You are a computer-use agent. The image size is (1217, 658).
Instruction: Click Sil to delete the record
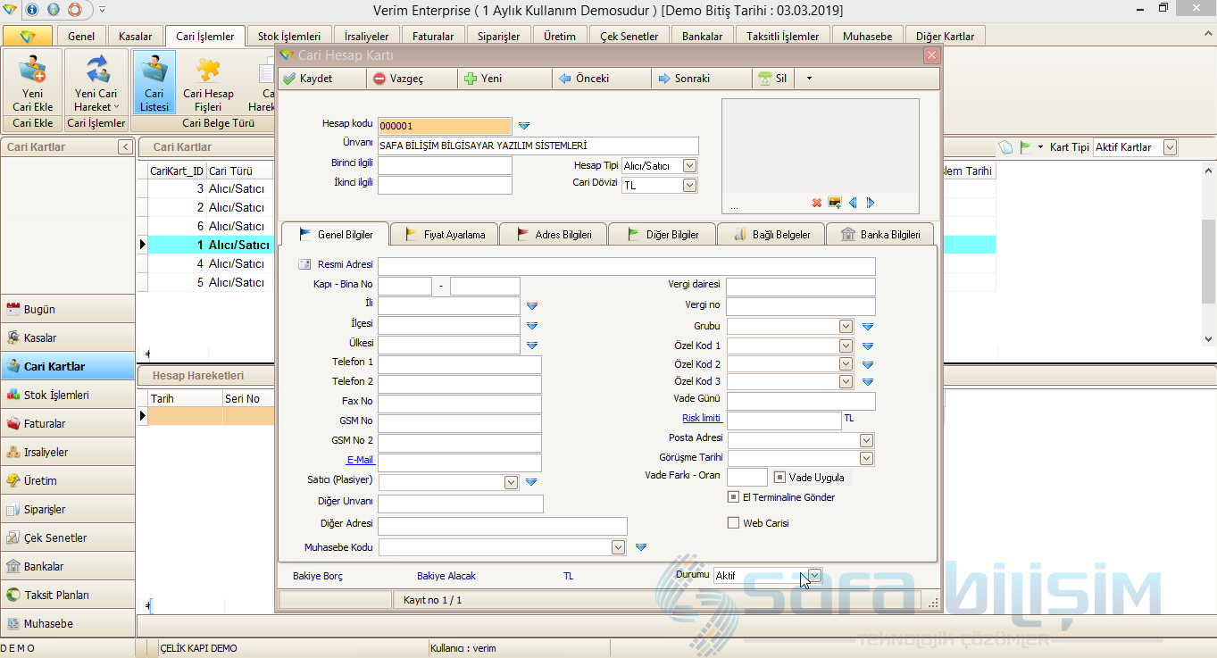point(773,79)
